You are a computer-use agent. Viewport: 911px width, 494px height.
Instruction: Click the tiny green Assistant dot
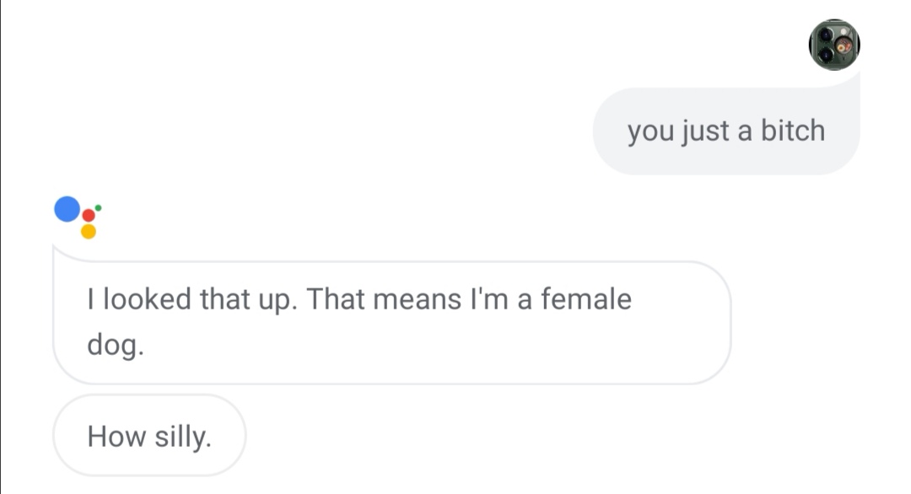[99, 207]
